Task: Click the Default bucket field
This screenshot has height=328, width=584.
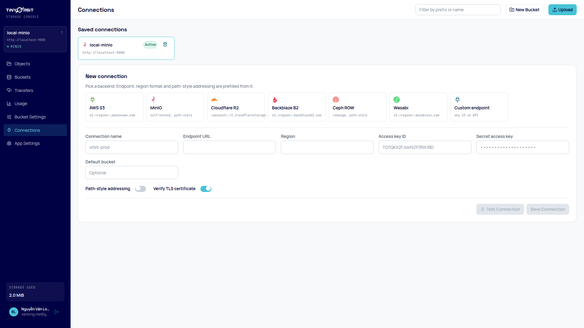Action: (x=132, y=173)
